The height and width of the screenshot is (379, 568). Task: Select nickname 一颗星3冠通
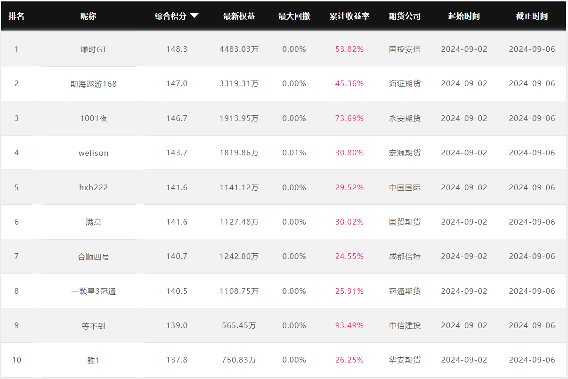(94, 291)
